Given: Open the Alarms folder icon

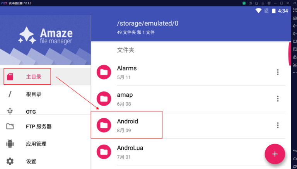Looking at the screenshot, I should pos(104,72).
